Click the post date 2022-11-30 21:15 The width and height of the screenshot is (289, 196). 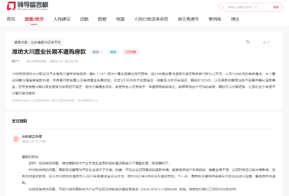point(64,61)
